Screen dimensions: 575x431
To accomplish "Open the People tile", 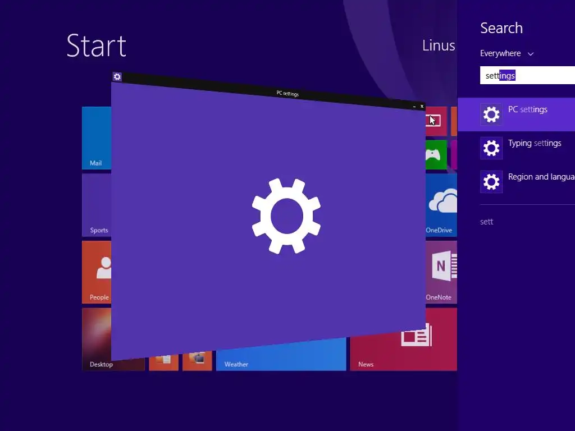I will coord(97,272).
